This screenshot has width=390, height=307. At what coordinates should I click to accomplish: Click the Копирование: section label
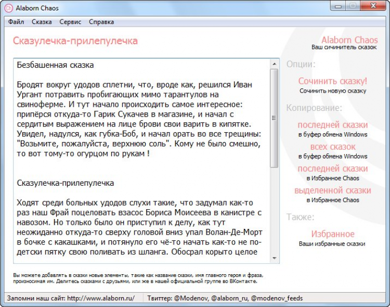(x=314, y=108)
